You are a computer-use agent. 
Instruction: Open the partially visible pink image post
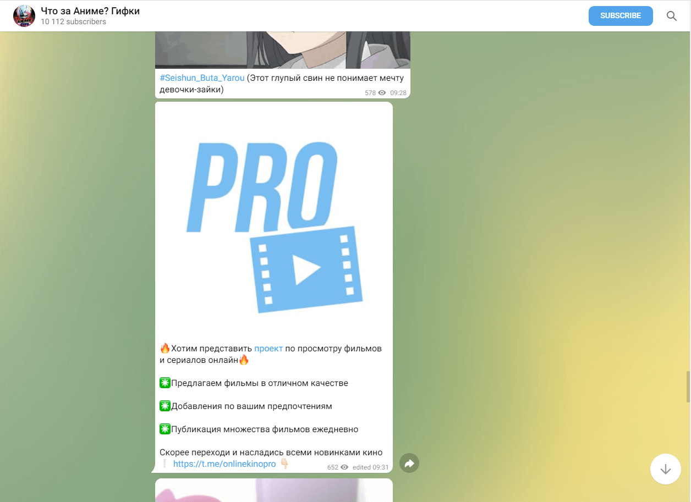(x=274, y=490)
